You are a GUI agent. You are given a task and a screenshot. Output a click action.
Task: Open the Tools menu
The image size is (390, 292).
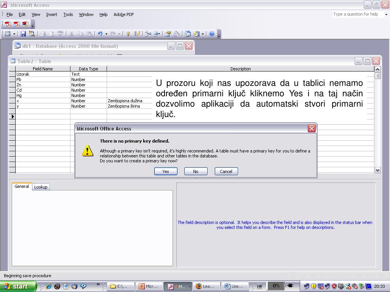(68, 14)
